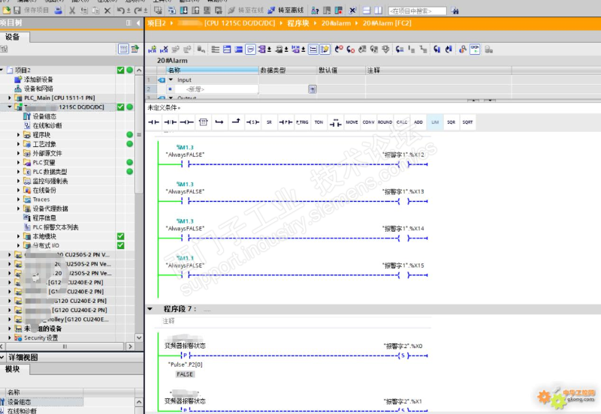Click 20#Alarm [FC2] in the breadcrumb

[x=387, y=23]
